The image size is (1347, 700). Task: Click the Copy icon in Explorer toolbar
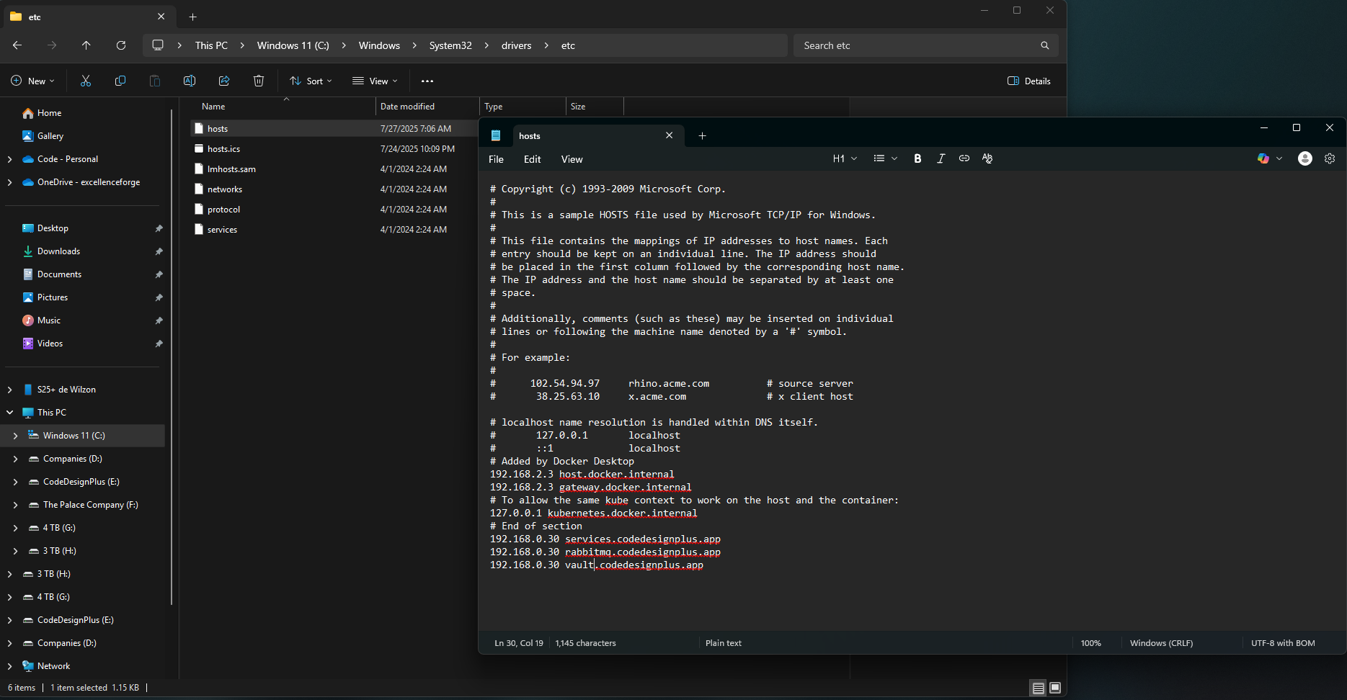pyautogui.click(x=120, y=81)
